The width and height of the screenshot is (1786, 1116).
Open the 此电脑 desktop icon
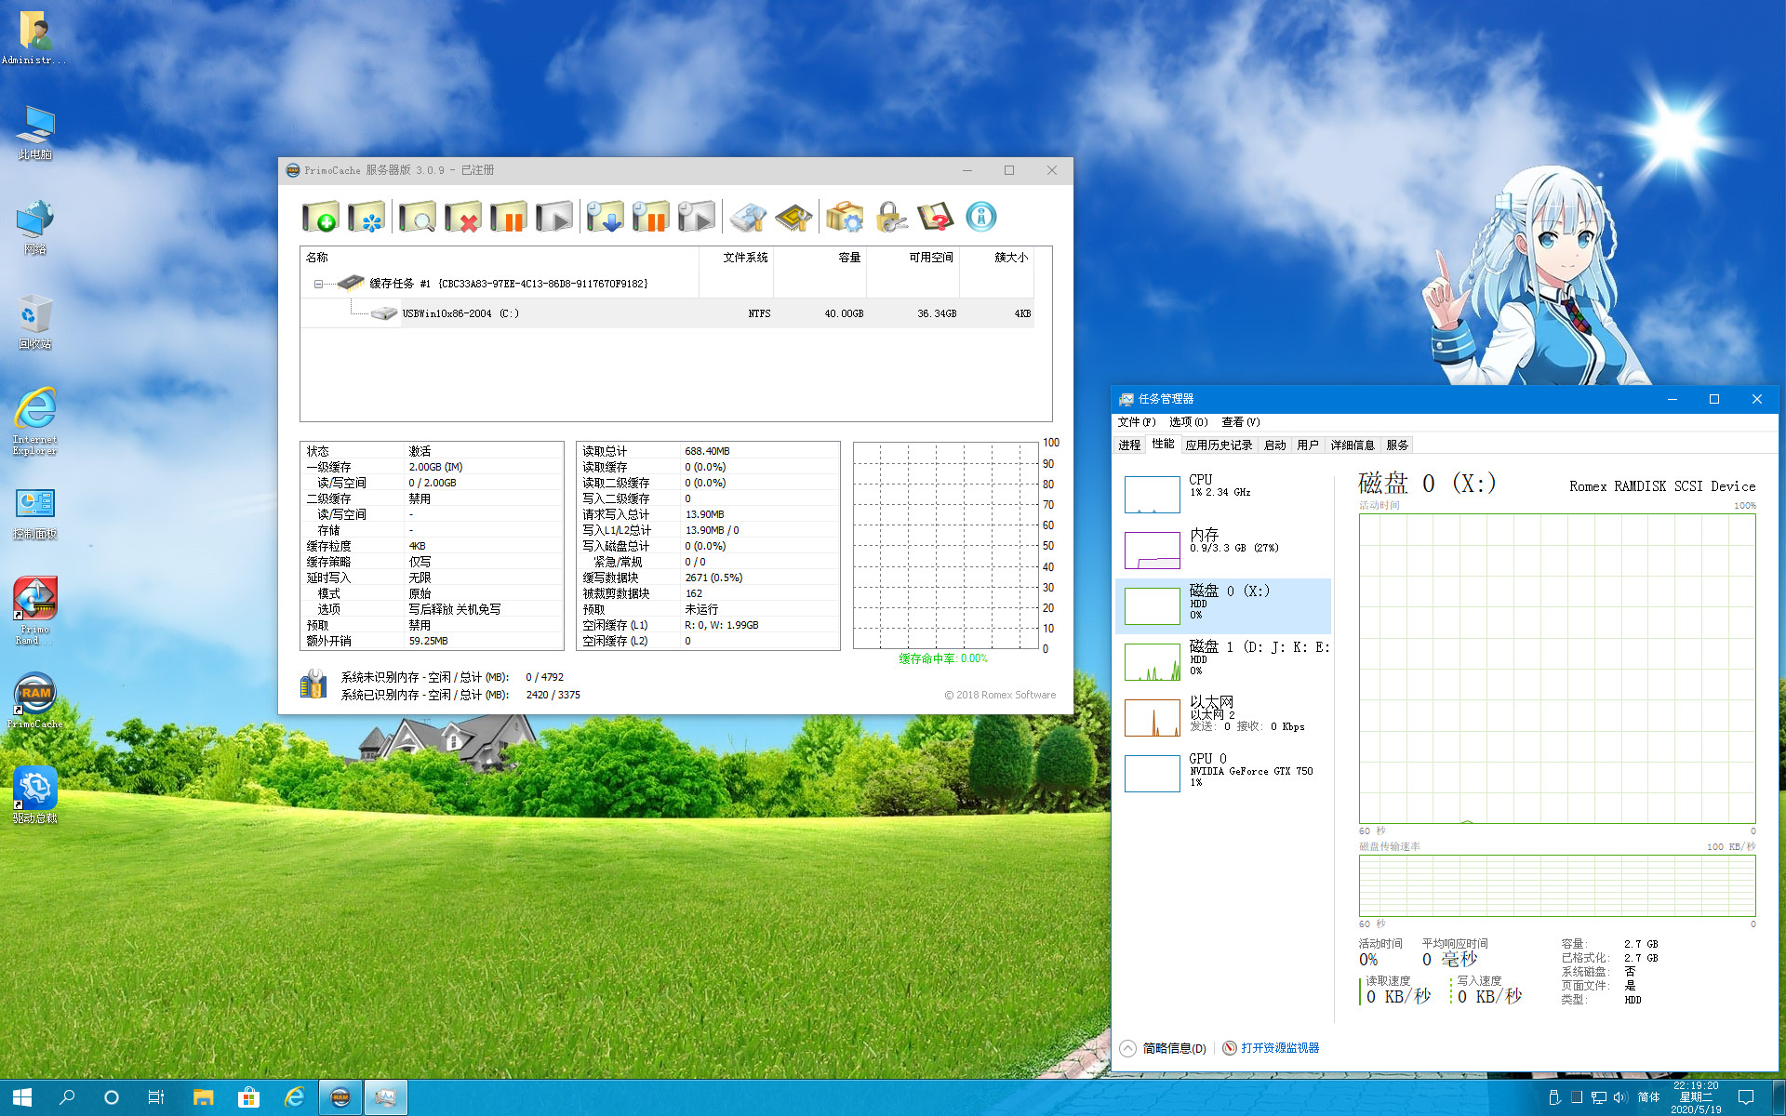pyautogui.click(x=35, y=133)
